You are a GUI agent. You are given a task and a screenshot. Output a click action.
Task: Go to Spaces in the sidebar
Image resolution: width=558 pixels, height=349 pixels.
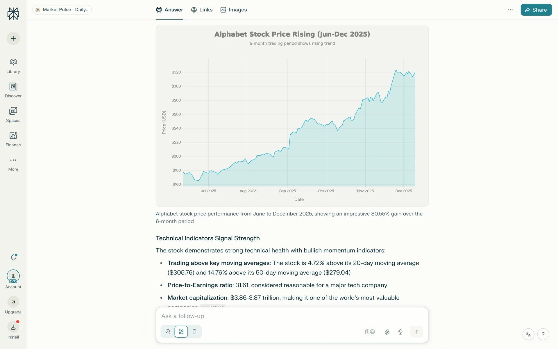point(13,115)
